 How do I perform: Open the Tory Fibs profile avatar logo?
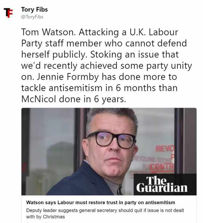pos(8,13)
